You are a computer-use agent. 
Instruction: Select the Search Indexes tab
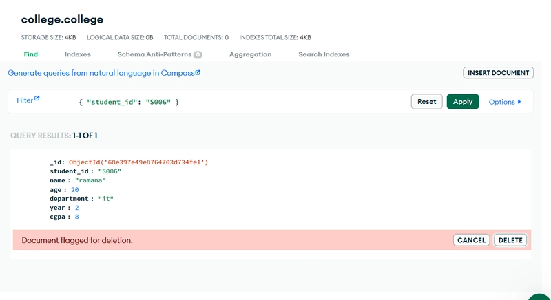[x=324, y=54]
